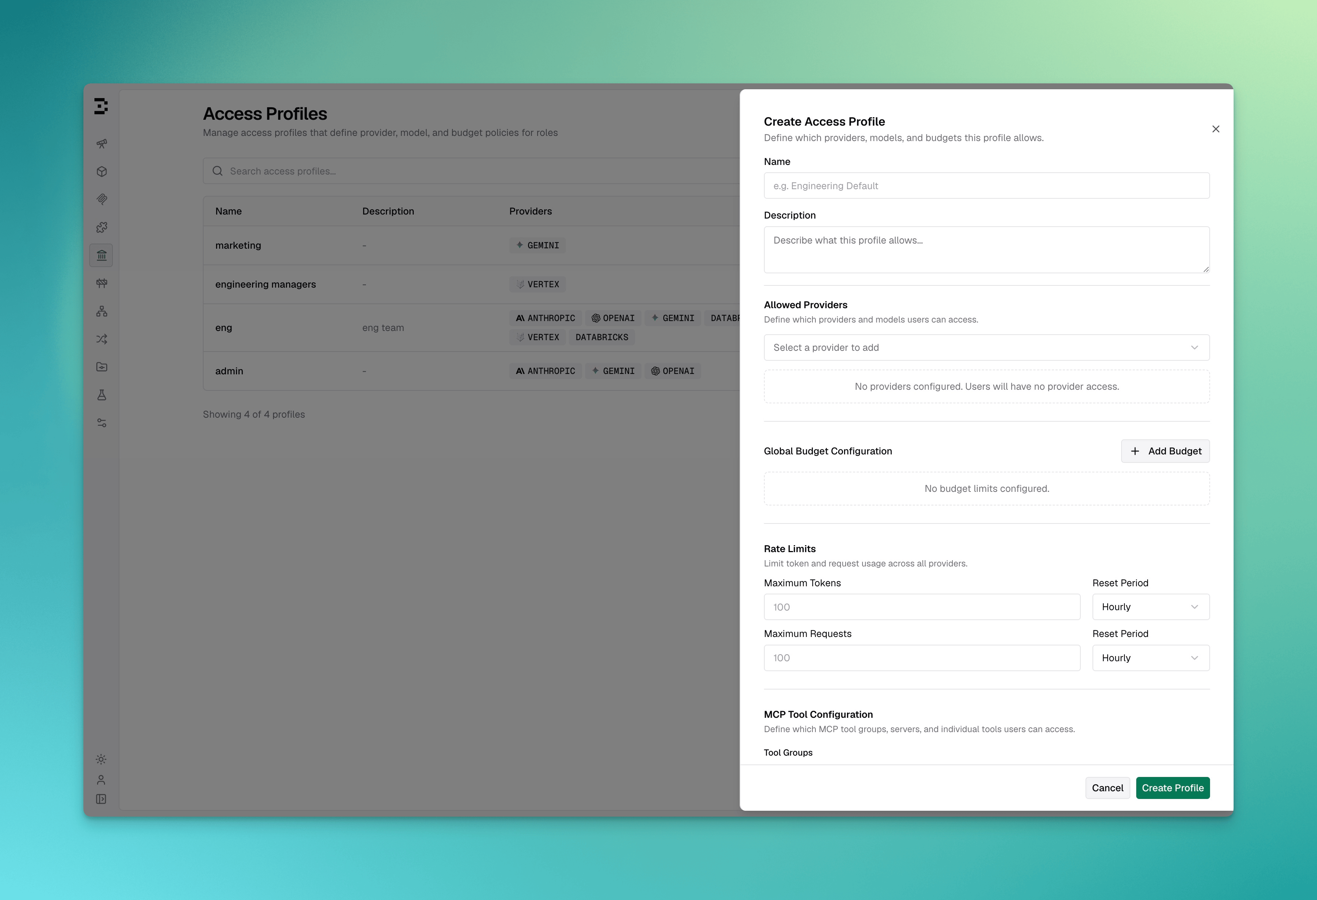
Task: Click the Cancel button
Action: tap(1107, 788)
